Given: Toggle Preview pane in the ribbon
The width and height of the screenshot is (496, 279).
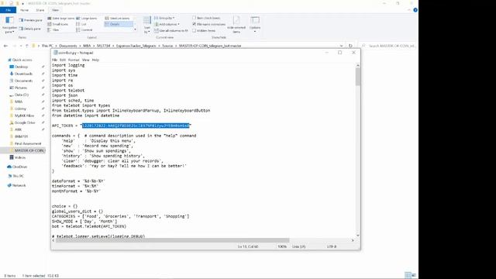Looking at the screenshot, I should pyautogui.click(x=31, y=20).
